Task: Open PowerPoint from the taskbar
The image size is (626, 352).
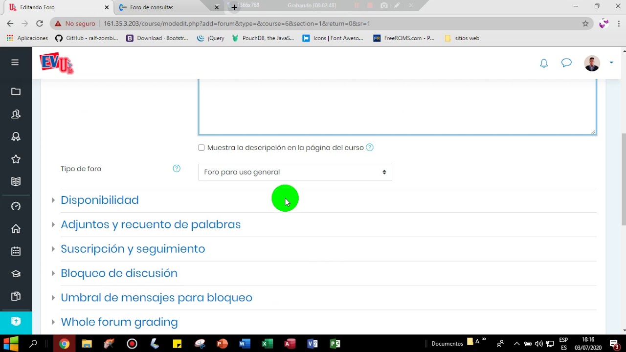Action: pos(222,344)
